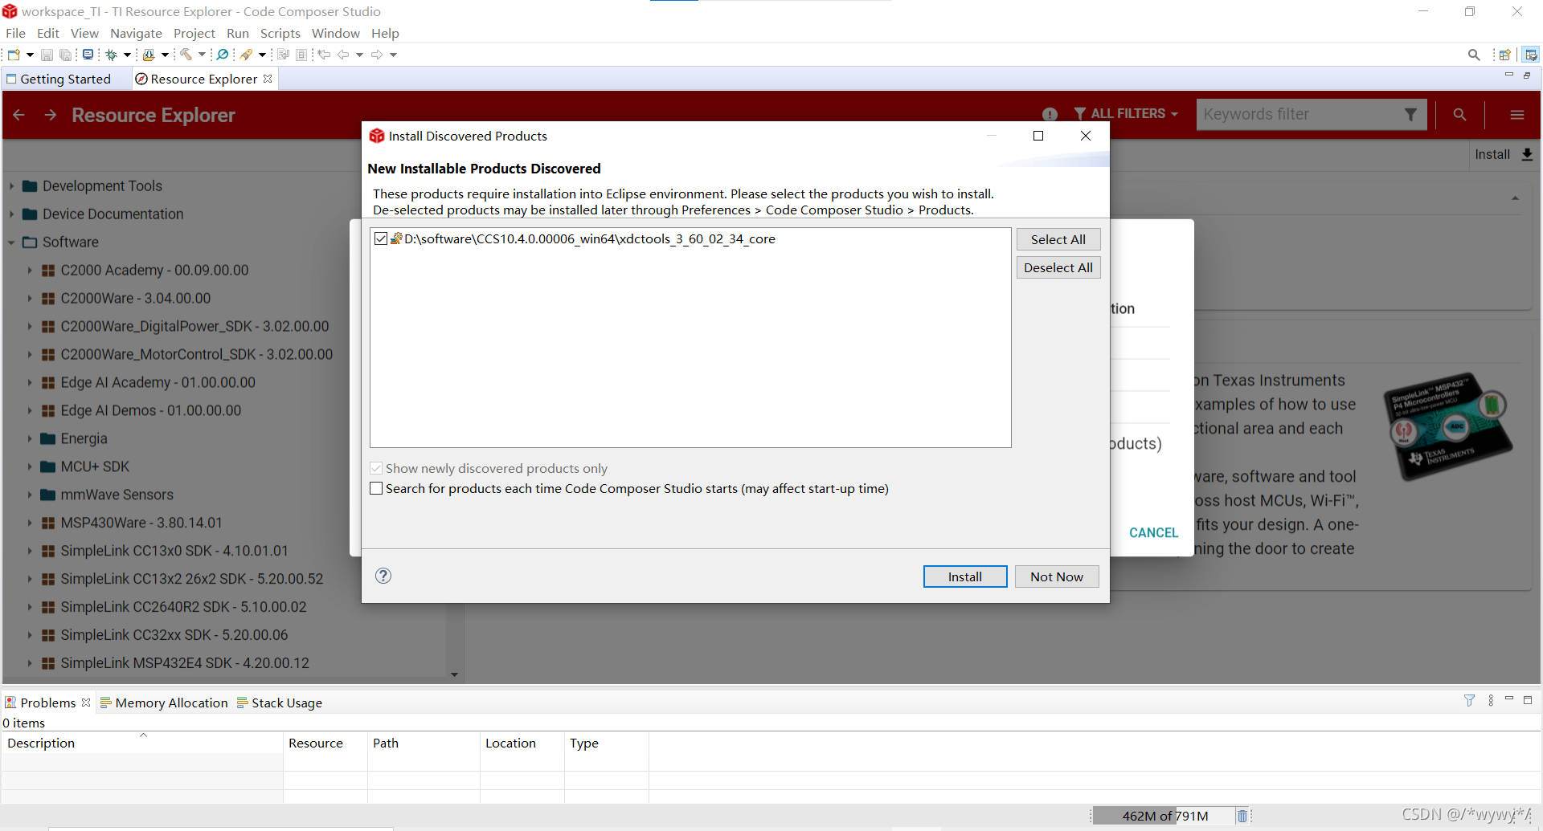This screenshot has height=831, width=1543.
Task: Open the hamburger menu in Resource Explorer
Action: point(1517,115)
